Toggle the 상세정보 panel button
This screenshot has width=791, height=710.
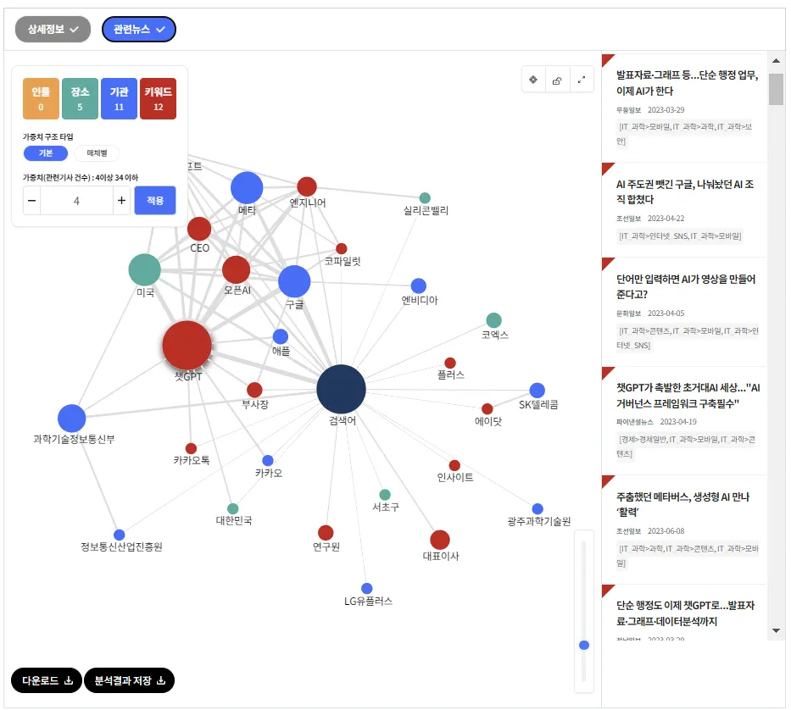click(53, 30)
